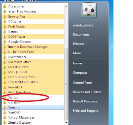Expand the PowerISO program group

tap(33, 87)
